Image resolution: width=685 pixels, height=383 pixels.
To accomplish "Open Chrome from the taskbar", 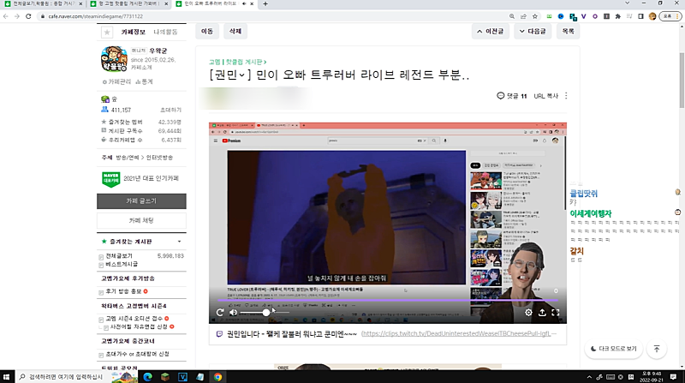I will pyautogui.click(x=217, y=376).
